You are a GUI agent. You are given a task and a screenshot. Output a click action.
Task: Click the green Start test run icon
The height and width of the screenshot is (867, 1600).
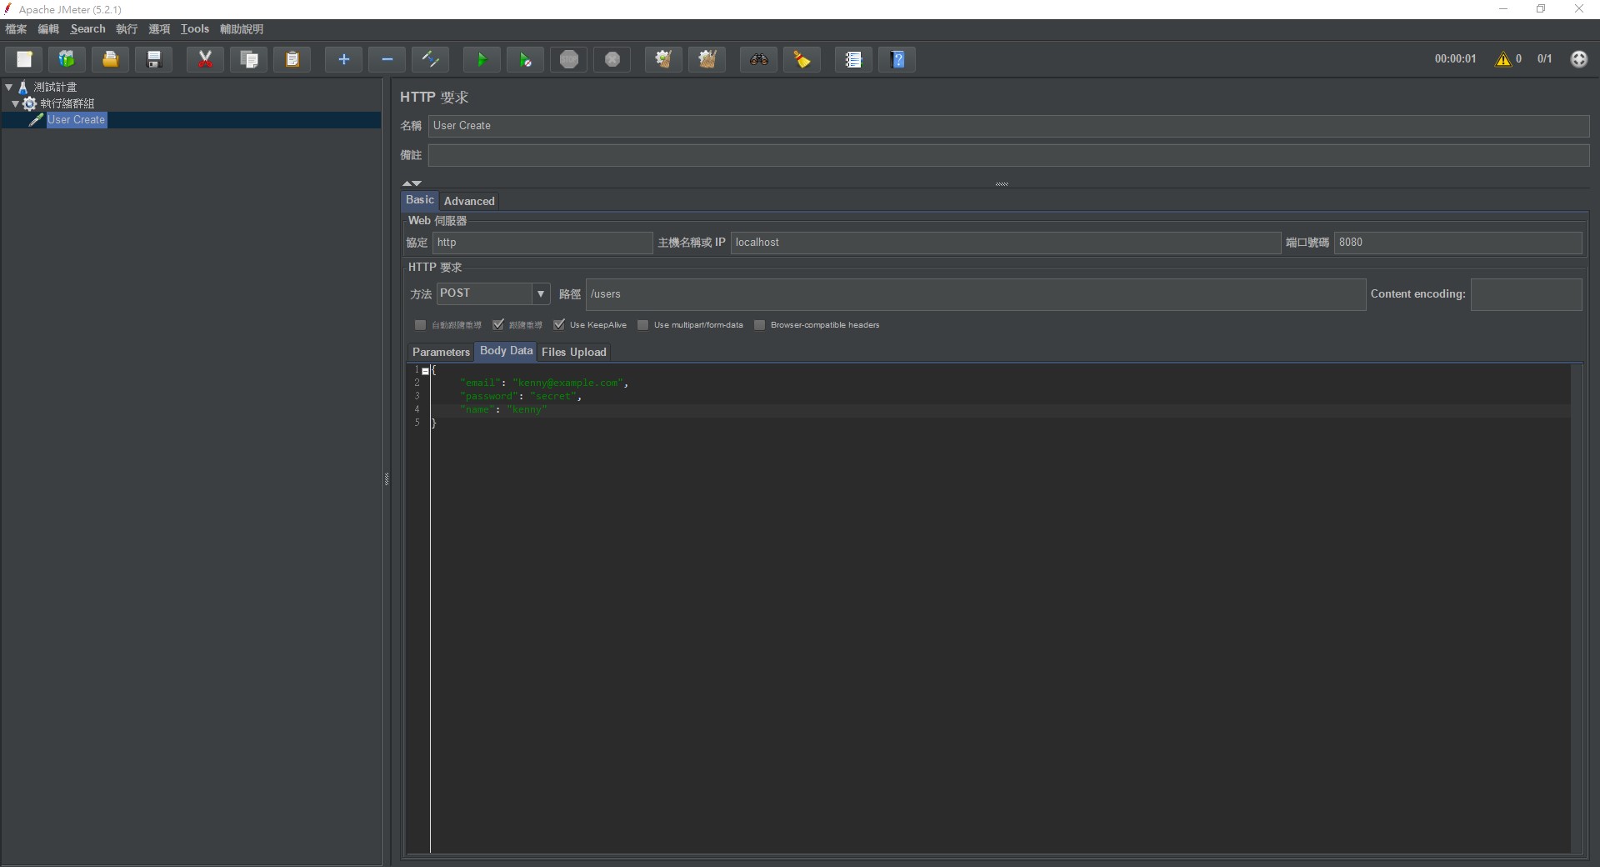(x=482, y=59)
